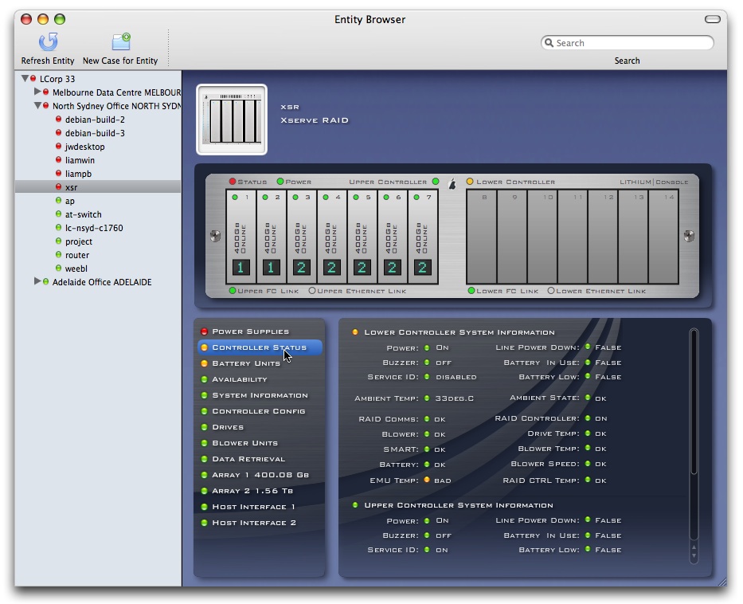Image resolution: width=743 pixels, height=604 pixels.
Task: Expand the Adelaide Office node
Action: 37,281
